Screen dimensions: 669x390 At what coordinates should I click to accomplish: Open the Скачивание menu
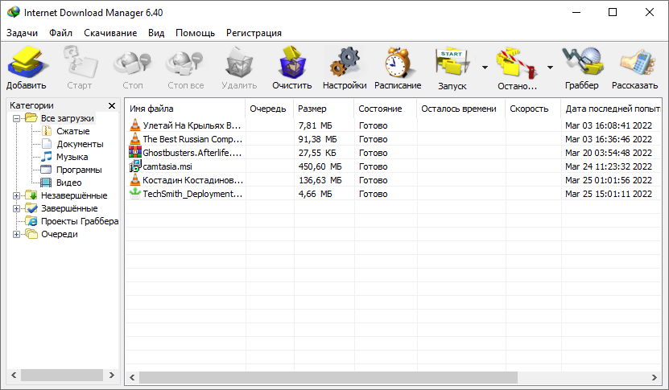tap(110, 33)
